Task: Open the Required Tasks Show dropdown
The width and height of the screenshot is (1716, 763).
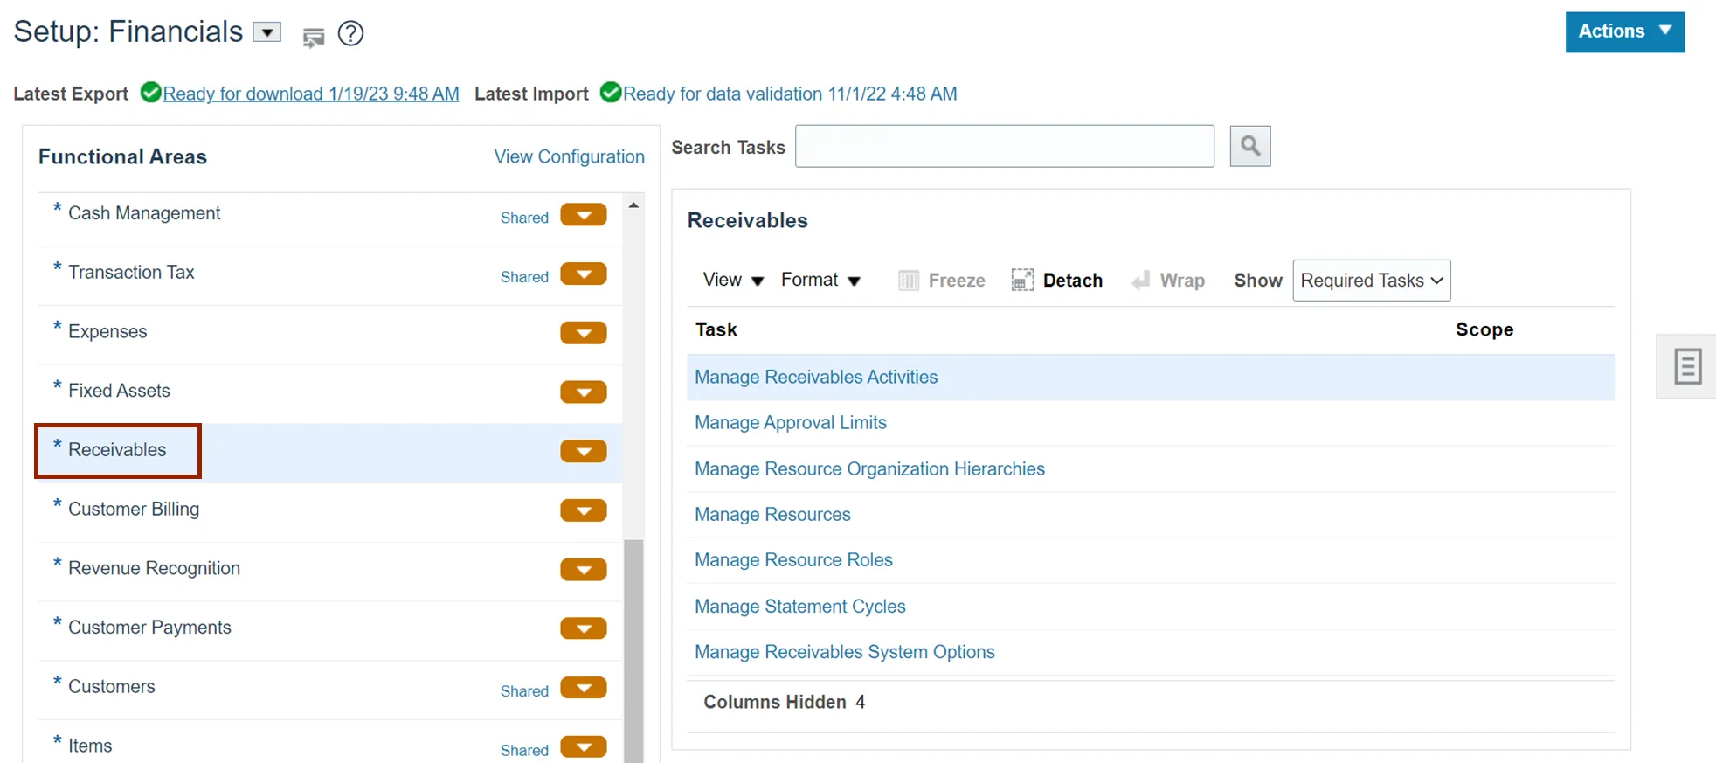Action: tap(1371, 281)
